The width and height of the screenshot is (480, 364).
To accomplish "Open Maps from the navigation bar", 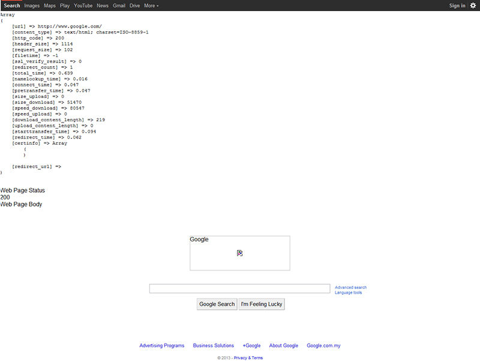I will [x=49, y=5].
